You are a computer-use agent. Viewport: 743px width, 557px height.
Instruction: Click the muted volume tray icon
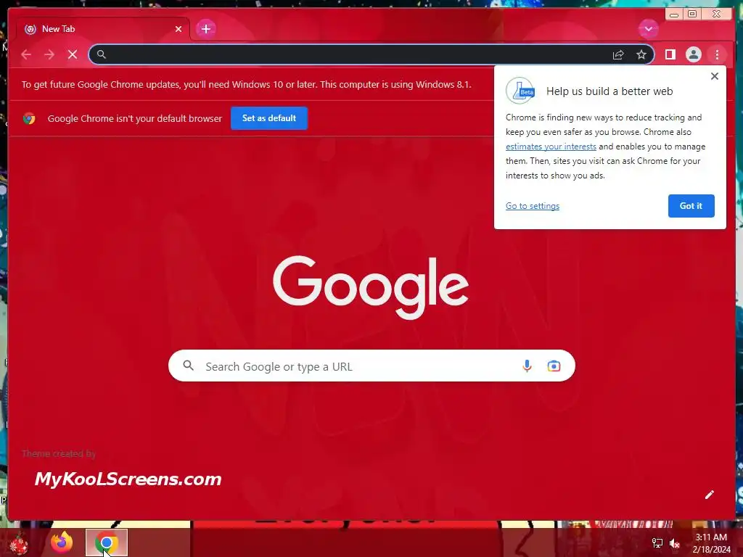tap(674, 543)
